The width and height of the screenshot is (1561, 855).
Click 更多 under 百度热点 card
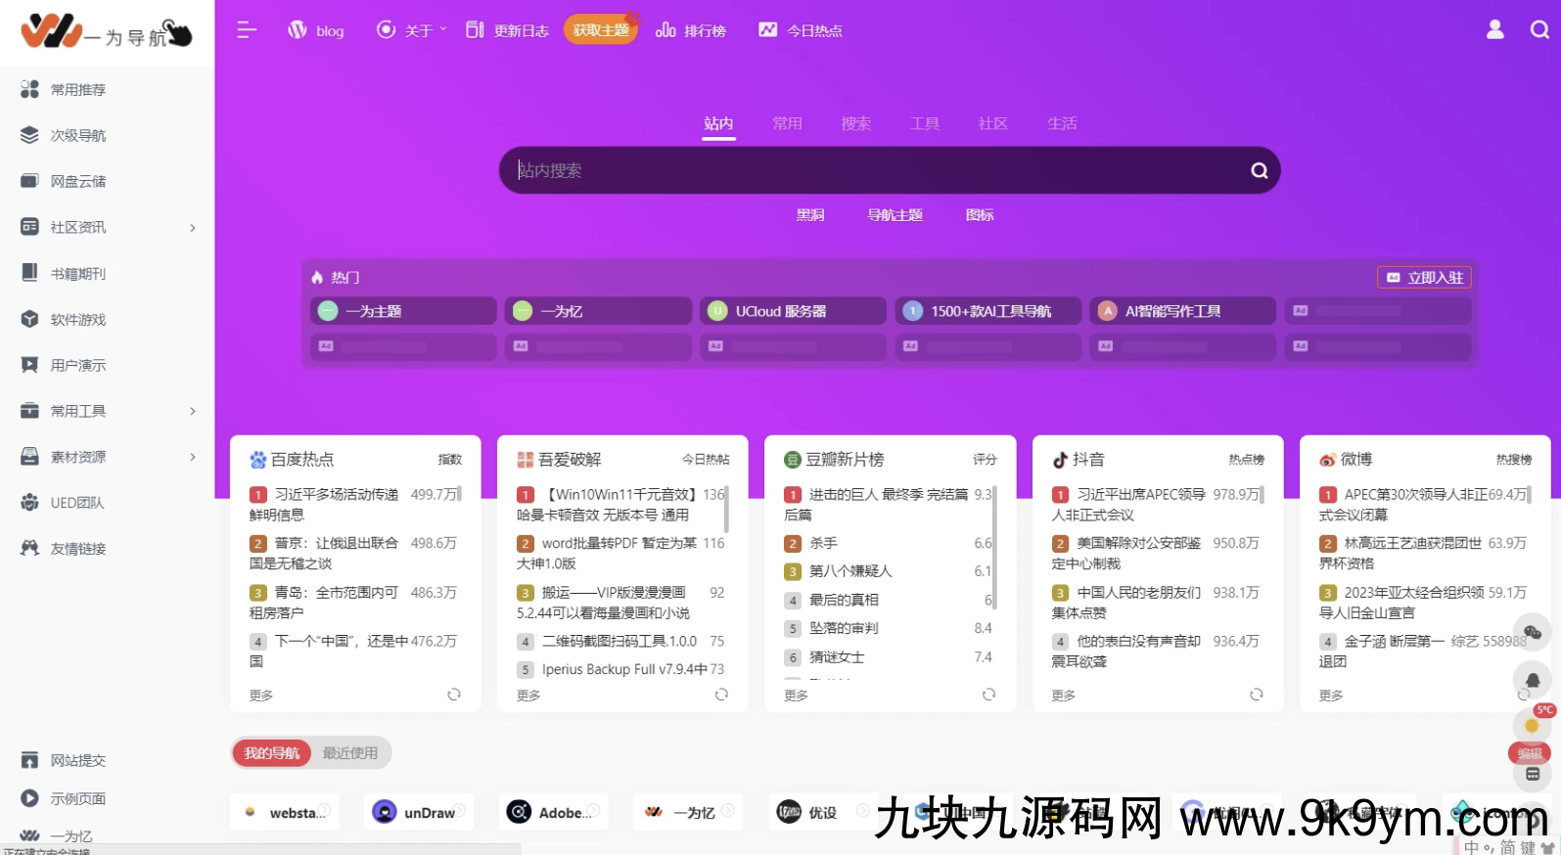(x=261, y=696)
